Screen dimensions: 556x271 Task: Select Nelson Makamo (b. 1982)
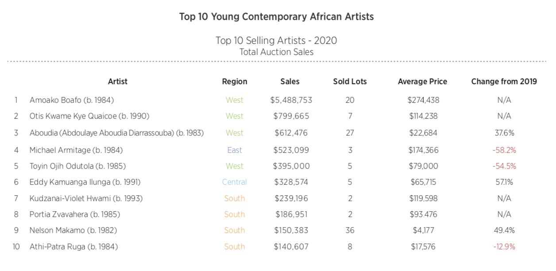coord(73,230)
